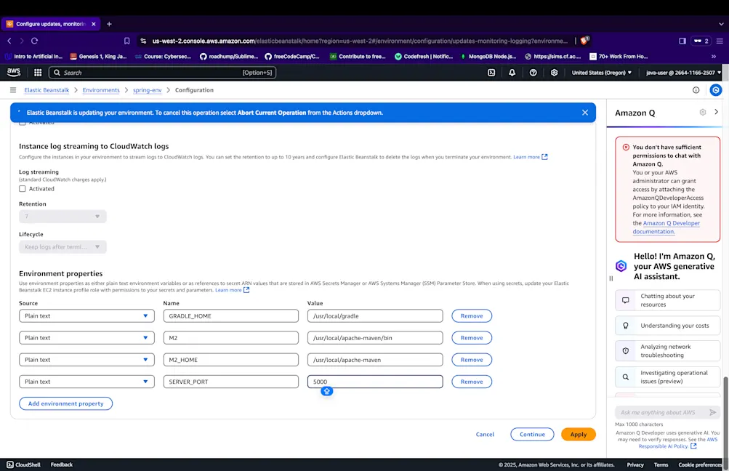Select Chatting about your resources suggestion
729x471 pixels.
point(667,300)
